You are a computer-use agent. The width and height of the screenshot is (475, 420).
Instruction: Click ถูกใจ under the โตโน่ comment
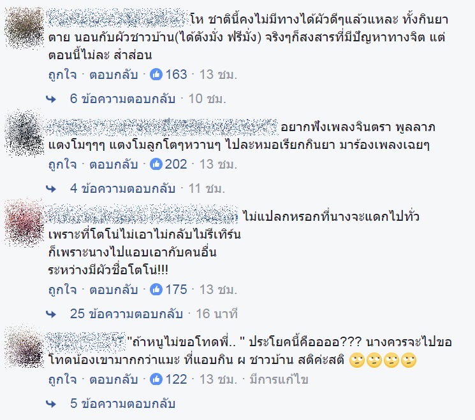(x=62, y=290)
